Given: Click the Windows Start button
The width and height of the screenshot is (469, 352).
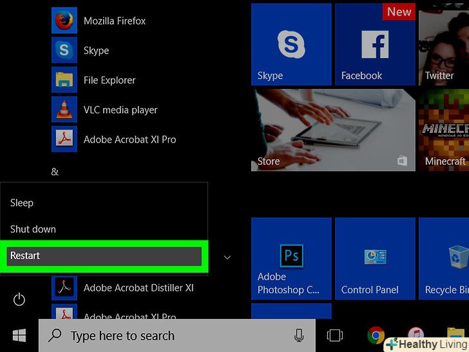Looking at the screenshot, I should [19, 335].
